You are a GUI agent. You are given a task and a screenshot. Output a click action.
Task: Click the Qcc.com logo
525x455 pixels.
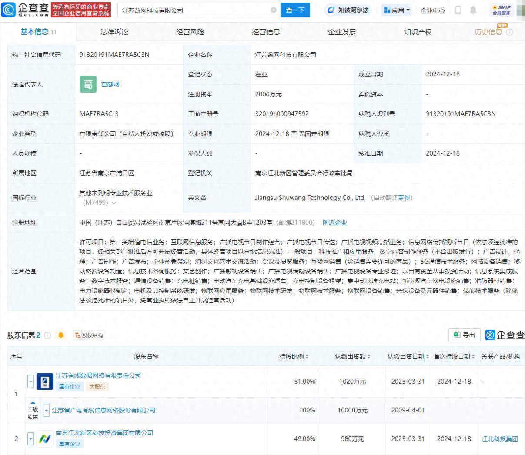[25, 10]
